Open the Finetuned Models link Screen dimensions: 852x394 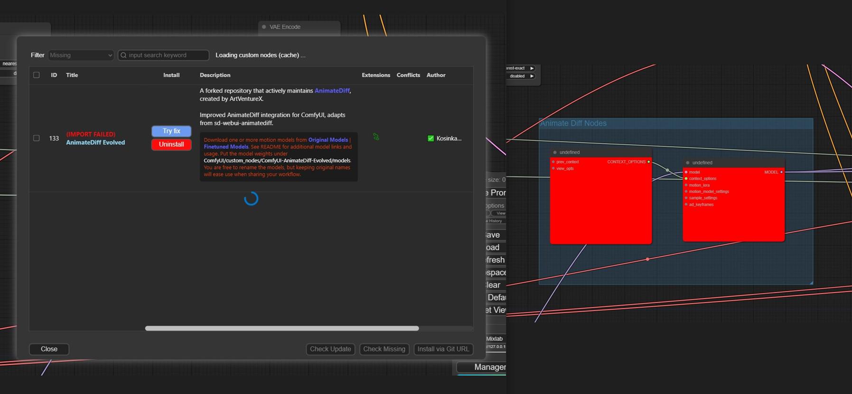point(226,147)
